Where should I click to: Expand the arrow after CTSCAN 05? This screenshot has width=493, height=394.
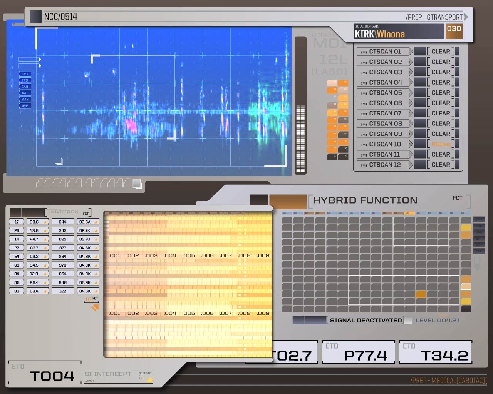[x=411, y=93]
